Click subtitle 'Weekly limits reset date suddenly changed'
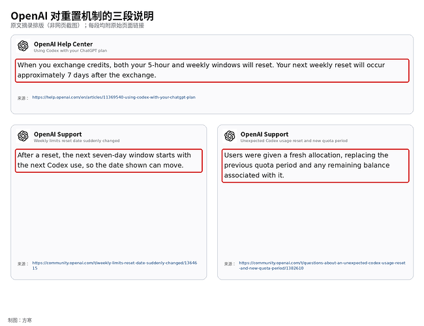The height and width of the screenshot is (326, 424). (x=76, y=141)
